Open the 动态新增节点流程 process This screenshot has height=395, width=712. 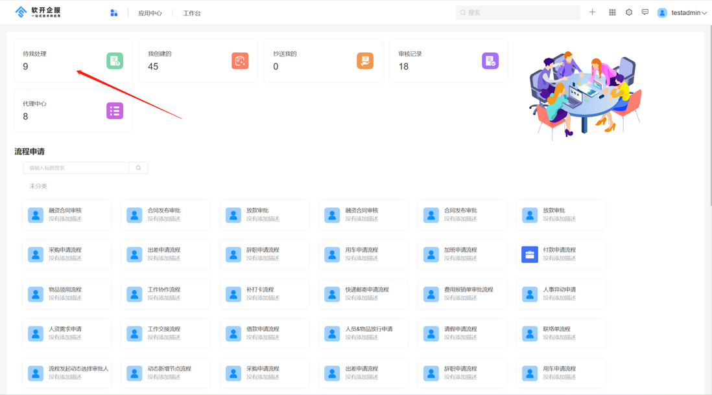[x=166, y=373]
